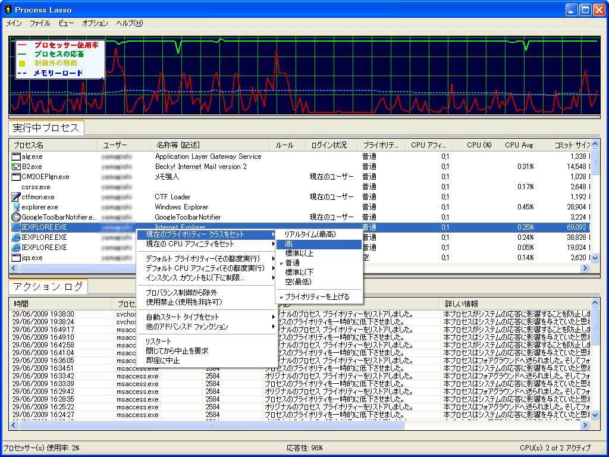The width and height of the screenshot is (609, 457).
Task: Click the process list scroll-left arrow
Action: pos(14,268)
